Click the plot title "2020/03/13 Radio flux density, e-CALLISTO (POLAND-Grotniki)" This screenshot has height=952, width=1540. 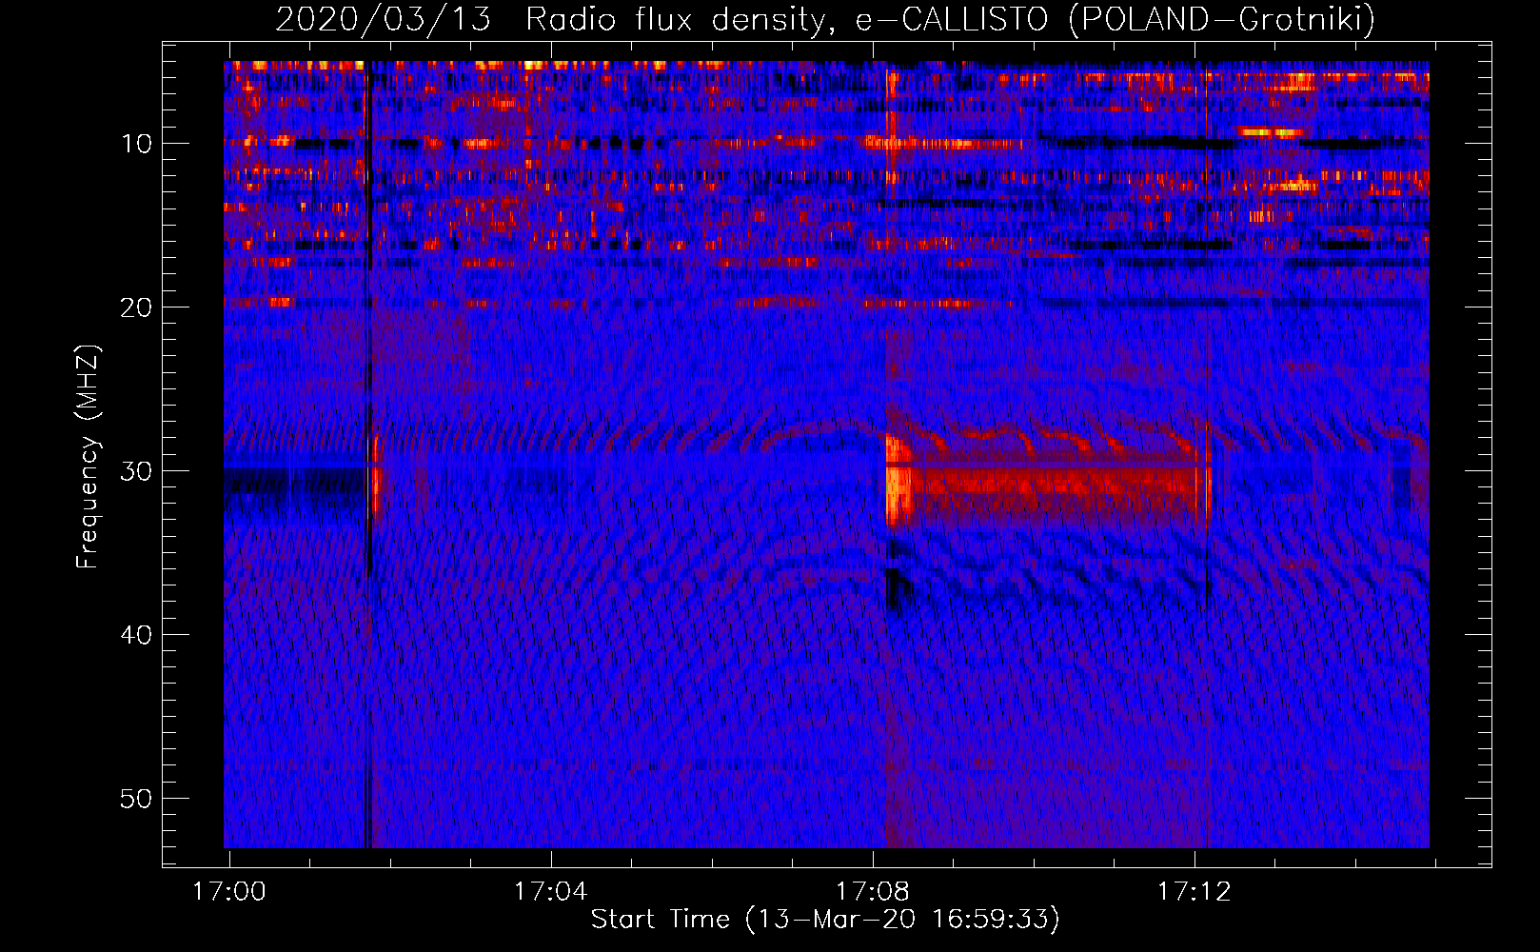825,18
